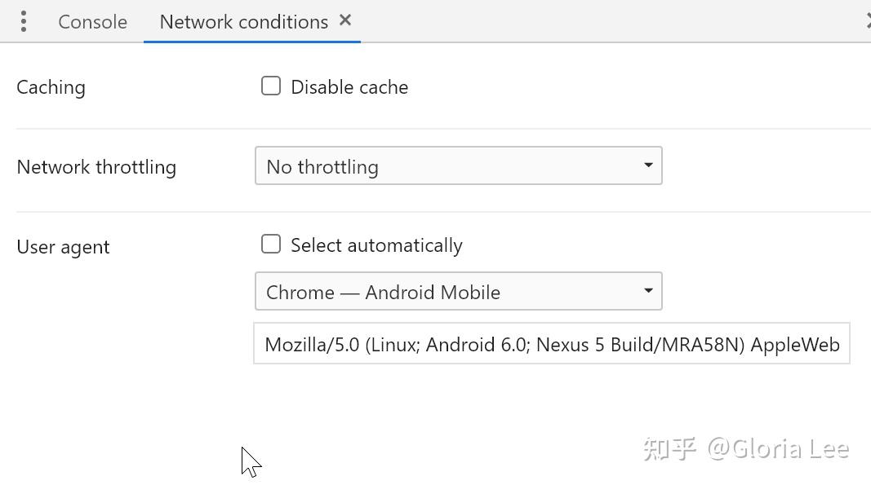The height and width of the screenshot is (485, 871).
Task: Click the @Gloria Lee watermark text
Action: 778,449
